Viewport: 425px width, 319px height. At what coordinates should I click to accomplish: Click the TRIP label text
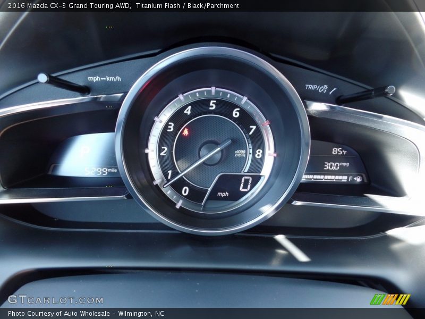(x=311, y=87)
